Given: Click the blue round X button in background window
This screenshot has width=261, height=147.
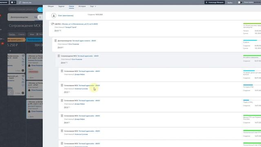Looking at the screenshot, I should coord(40,9).
